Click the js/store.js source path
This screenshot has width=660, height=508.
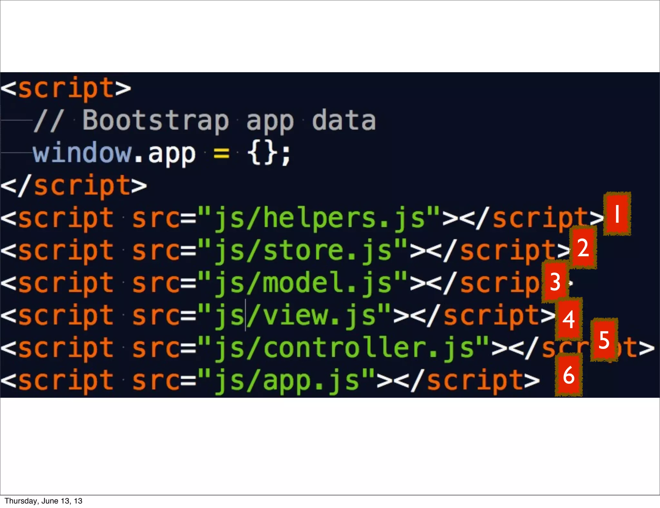click(x=303, y=251)
